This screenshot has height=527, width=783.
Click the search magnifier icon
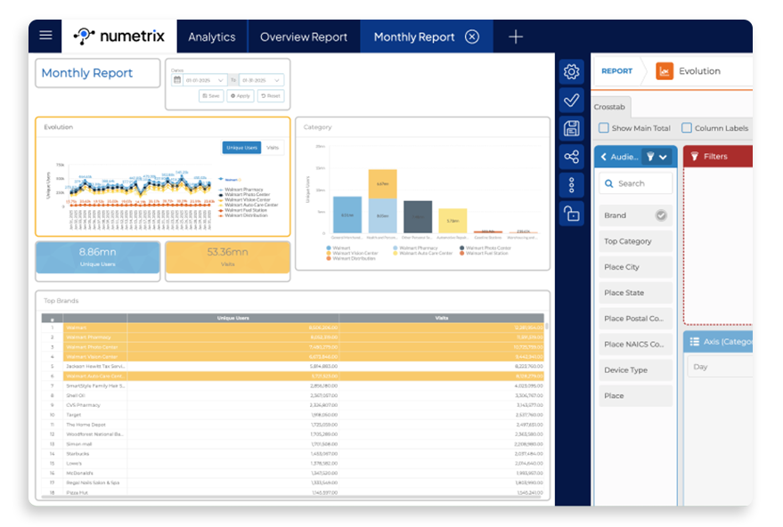[x=608, y=183]
